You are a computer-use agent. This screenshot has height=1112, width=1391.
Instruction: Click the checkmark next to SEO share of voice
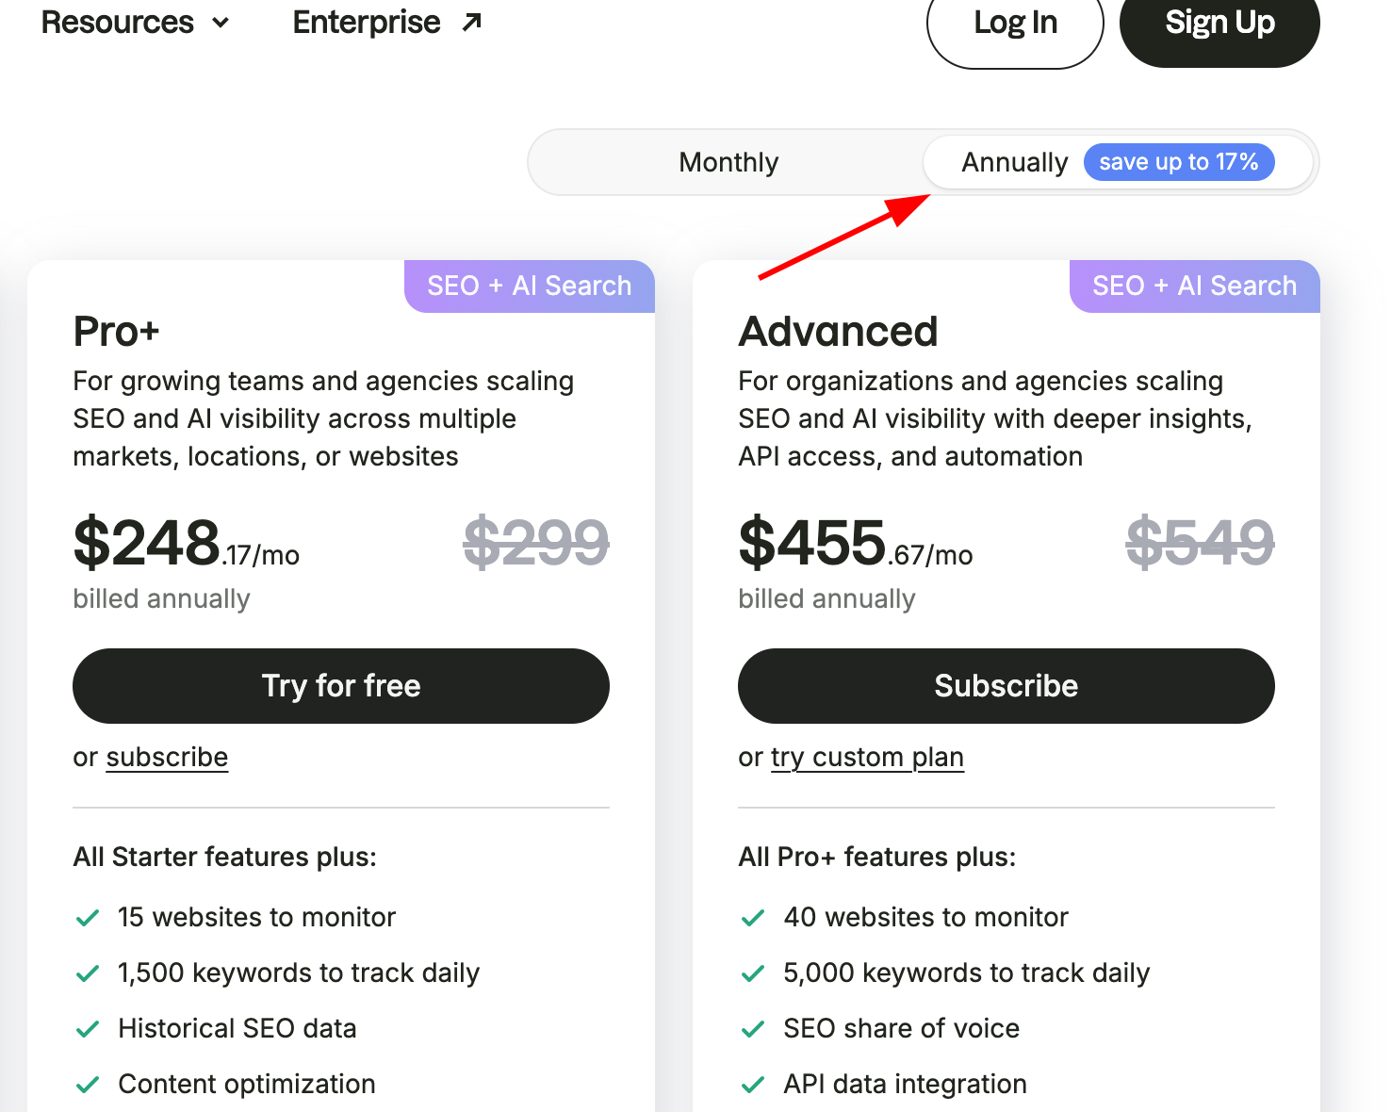753,1028
